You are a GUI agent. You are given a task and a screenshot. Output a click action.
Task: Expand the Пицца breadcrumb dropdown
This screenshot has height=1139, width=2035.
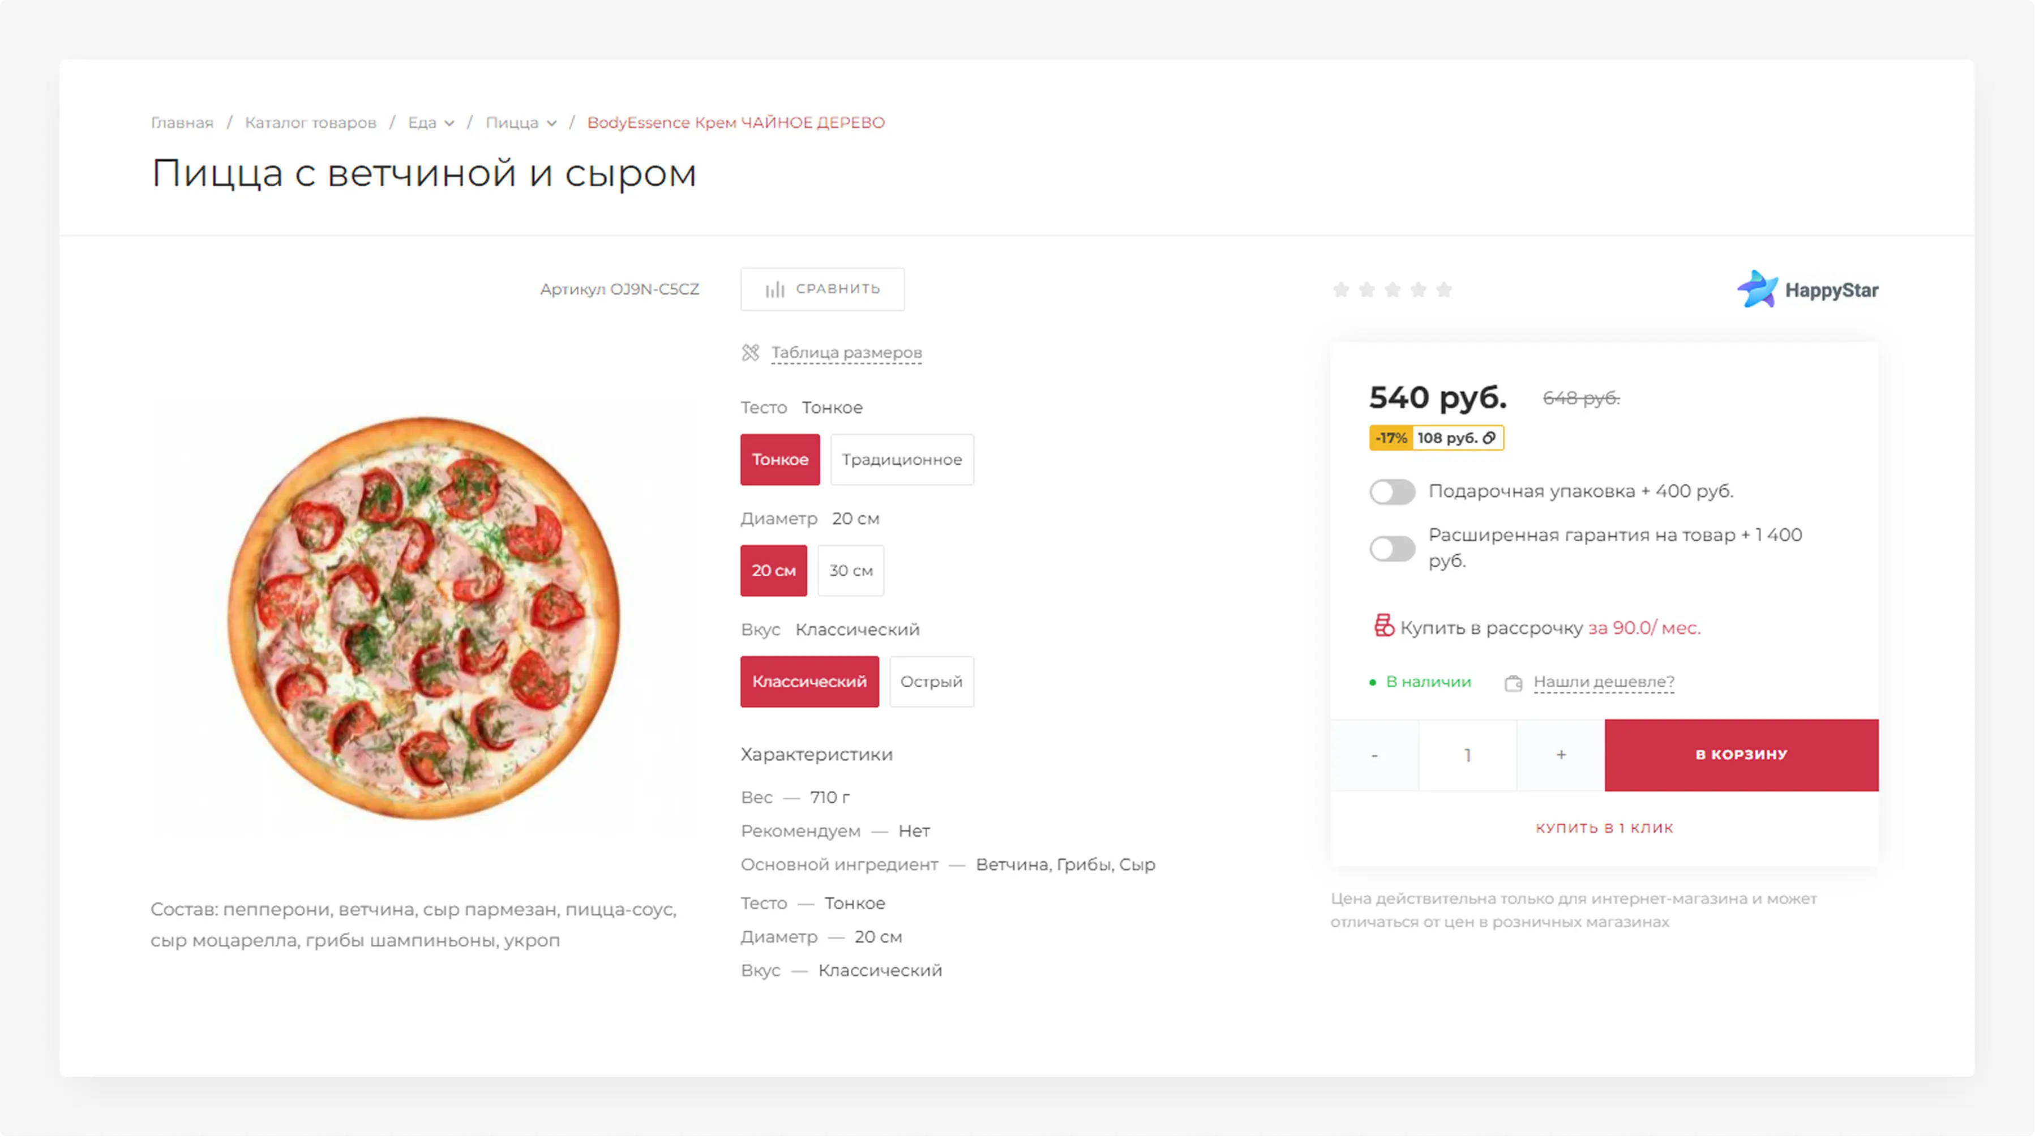[551, 123]
